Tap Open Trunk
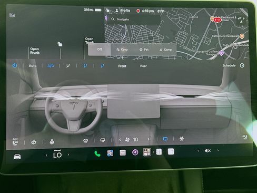This screenshot has height=193, width=257. 90,41
